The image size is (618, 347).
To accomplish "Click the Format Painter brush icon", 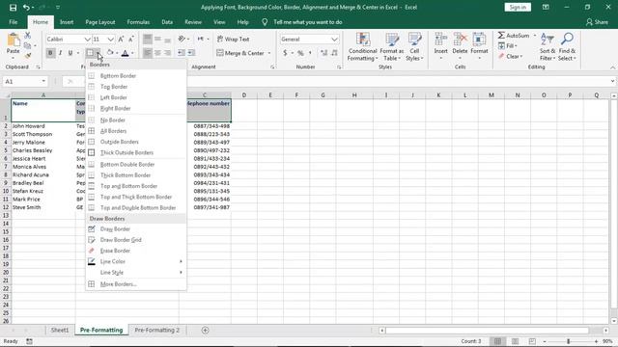I will coord(27,56).
